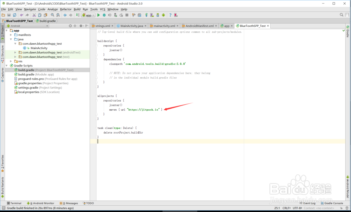Close the mainactivity.xml tab
Screen dimensions: 351x212
(178, 26)
